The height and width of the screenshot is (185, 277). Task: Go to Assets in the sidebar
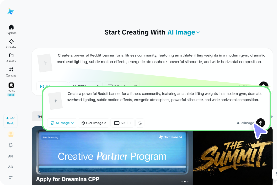point(11,58)
